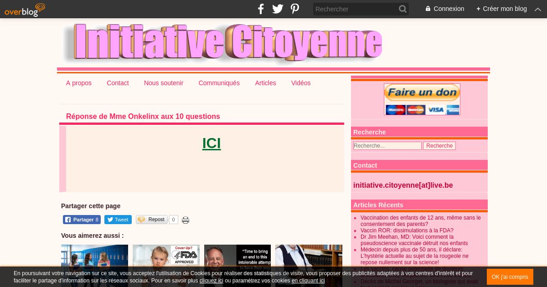Open the Contact menu item
547x287 pixels.
[x=118, y=83]
